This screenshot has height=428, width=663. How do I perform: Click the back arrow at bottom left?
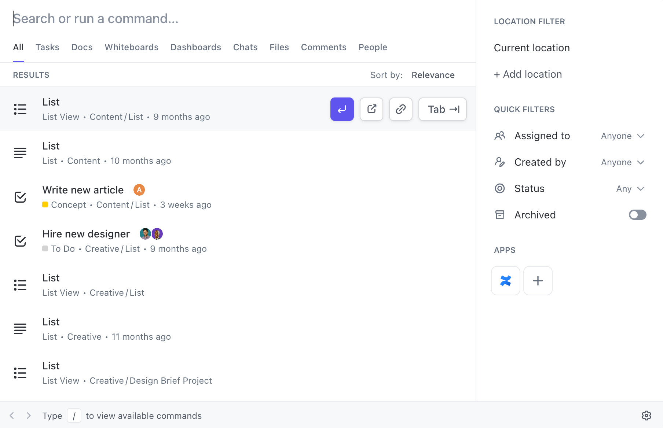point(11,415)
